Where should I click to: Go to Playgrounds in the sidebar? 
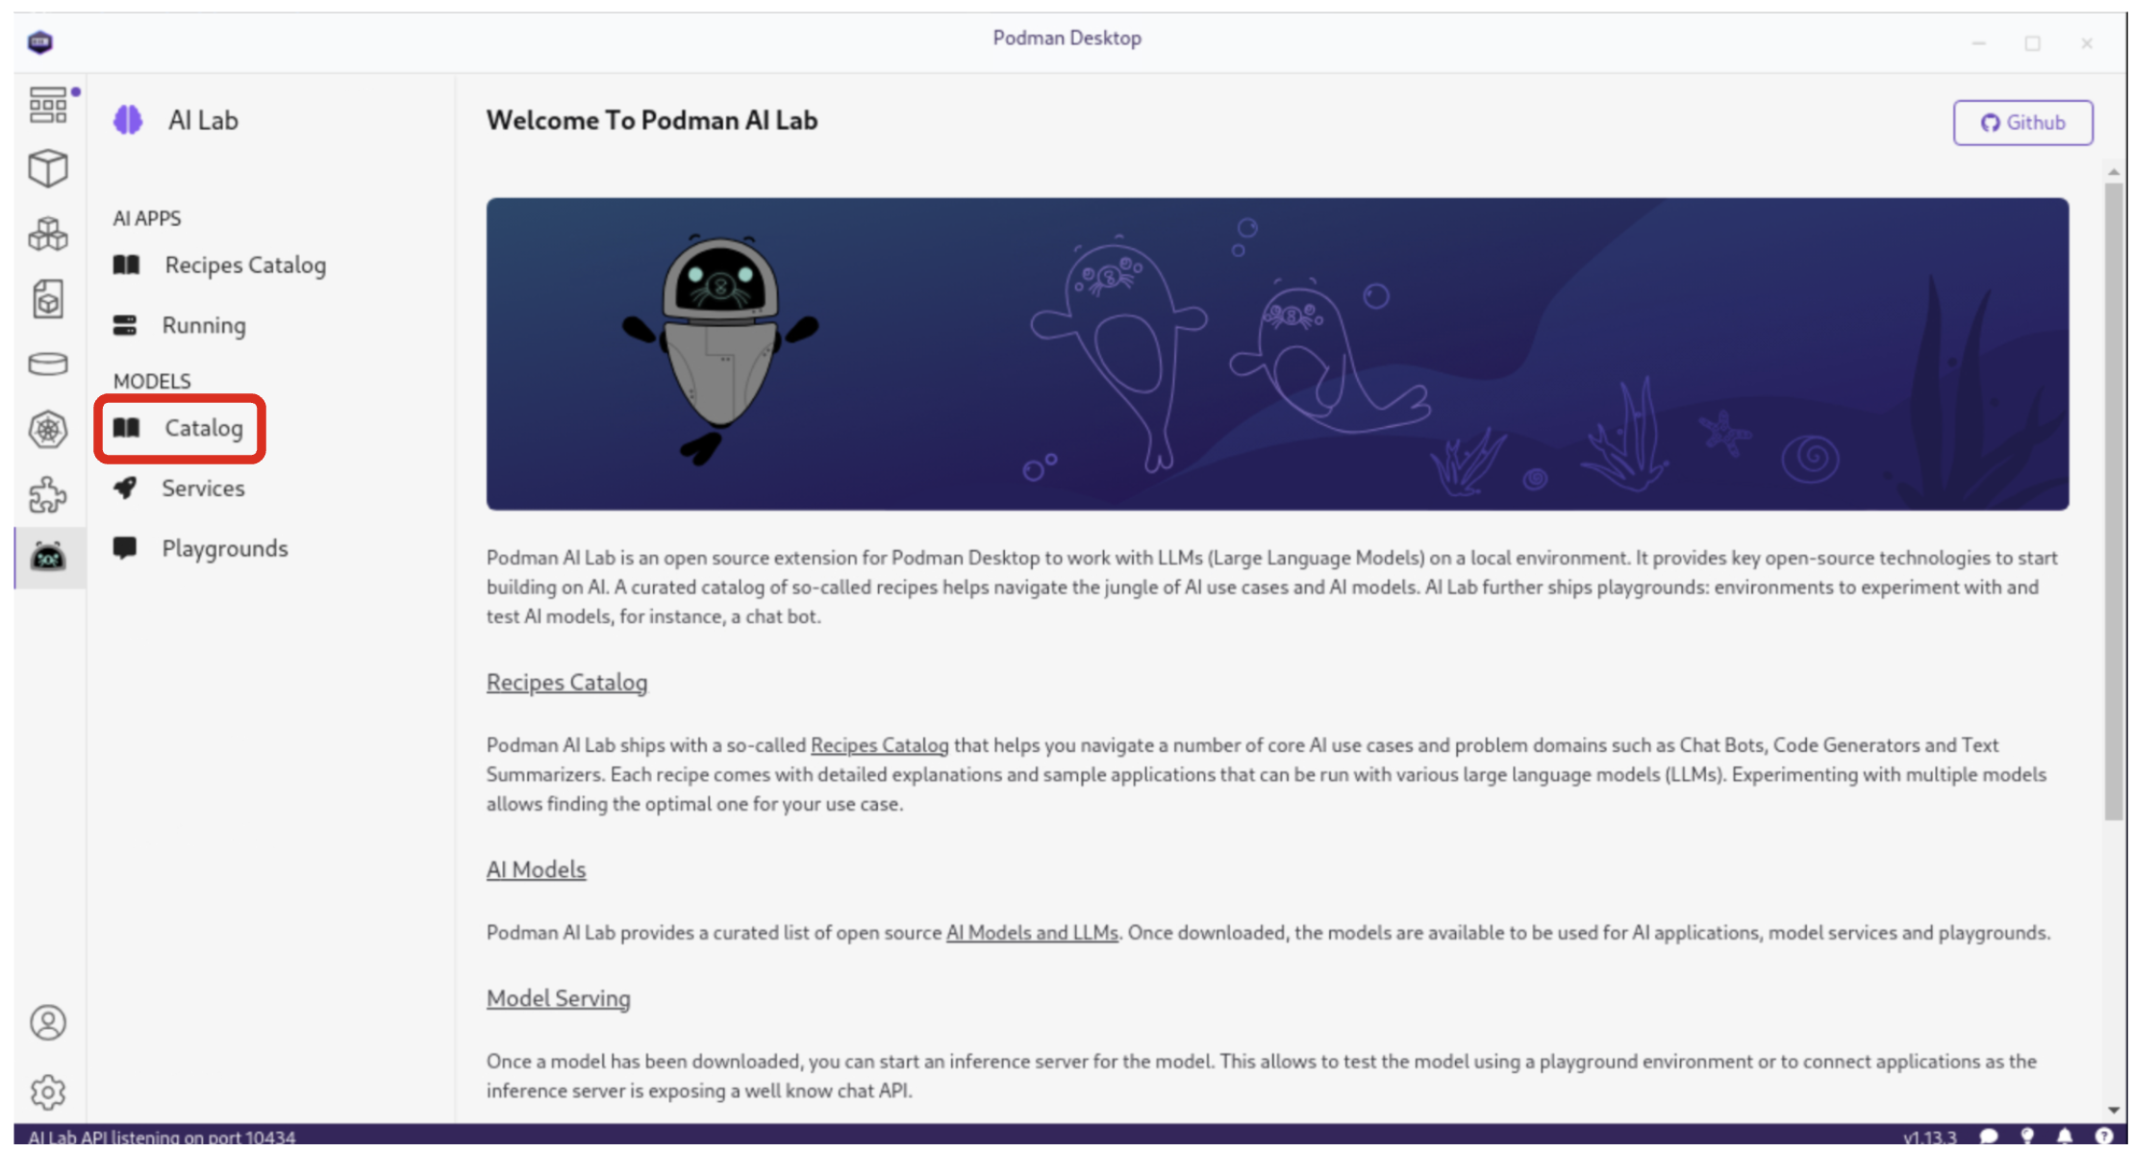click(x=224, y=548)
